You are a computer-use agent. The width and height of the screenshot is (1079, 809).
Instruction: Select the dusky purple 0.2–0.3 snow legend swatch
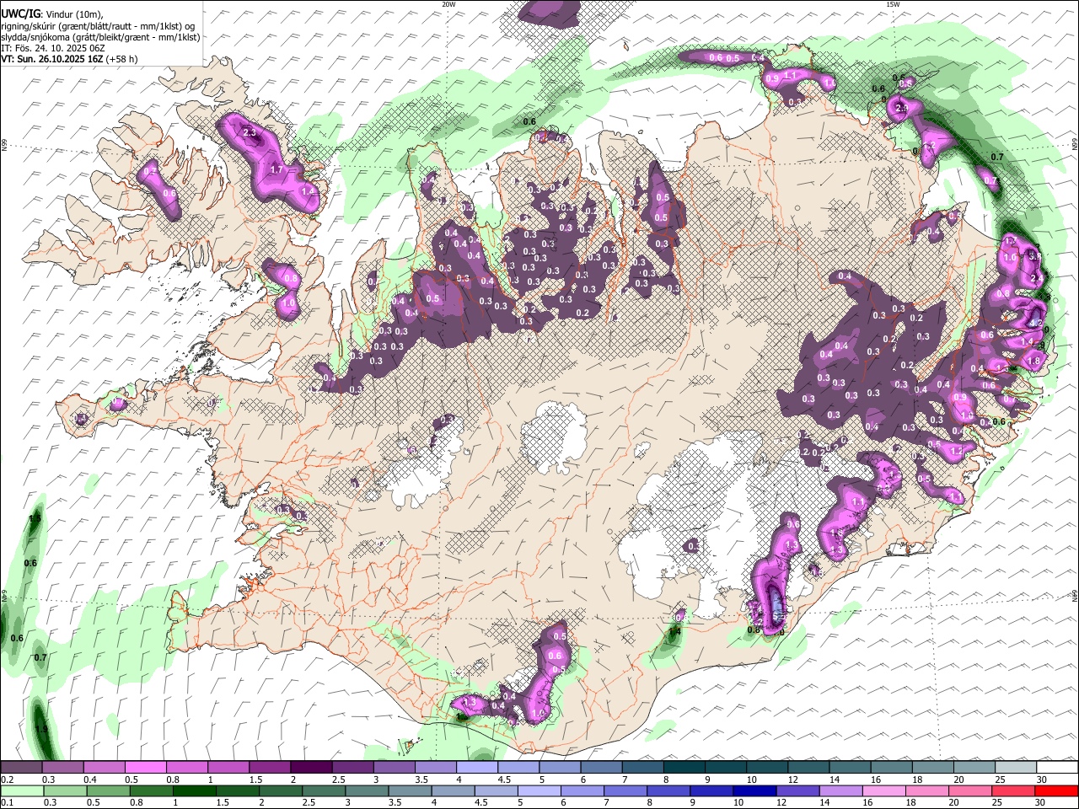(x=21, y=768)
